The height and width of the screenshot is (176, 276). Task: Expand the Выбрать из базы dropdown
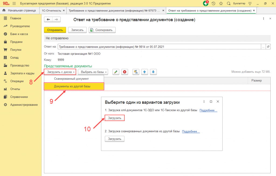[x=93, y=72]
